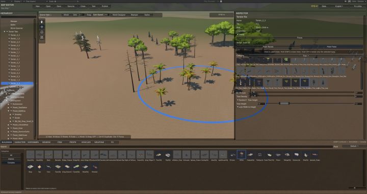Viewport: 367px width, 194px height.
Task: Switch to the CHARACTER asset tab
Action: [20, 142]
